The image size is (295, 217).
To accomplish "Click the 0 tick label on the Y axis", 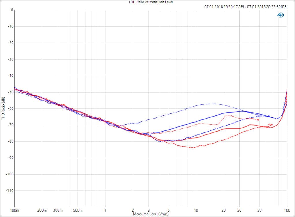I will click(12, 10).
